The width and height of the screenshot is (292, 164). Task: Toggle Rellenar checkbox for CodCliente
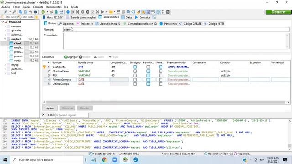pos(161,67)
